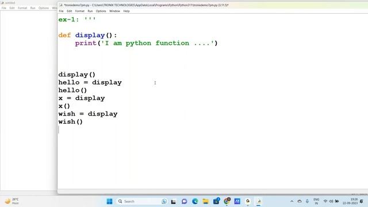Switch to Python IDLE on the taskbar
Screen dimensions: 368x207
259,201
